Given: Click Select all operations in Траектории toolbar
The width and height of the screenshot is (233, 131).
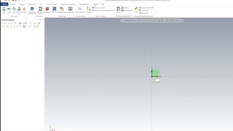Looking at the screenshot, I should (2, 23).
